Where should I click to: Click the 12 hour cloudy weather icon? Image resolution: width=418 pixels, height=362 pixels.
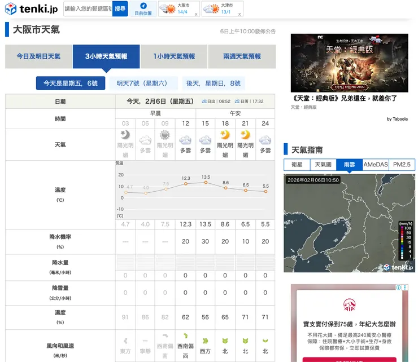(185, 140)
